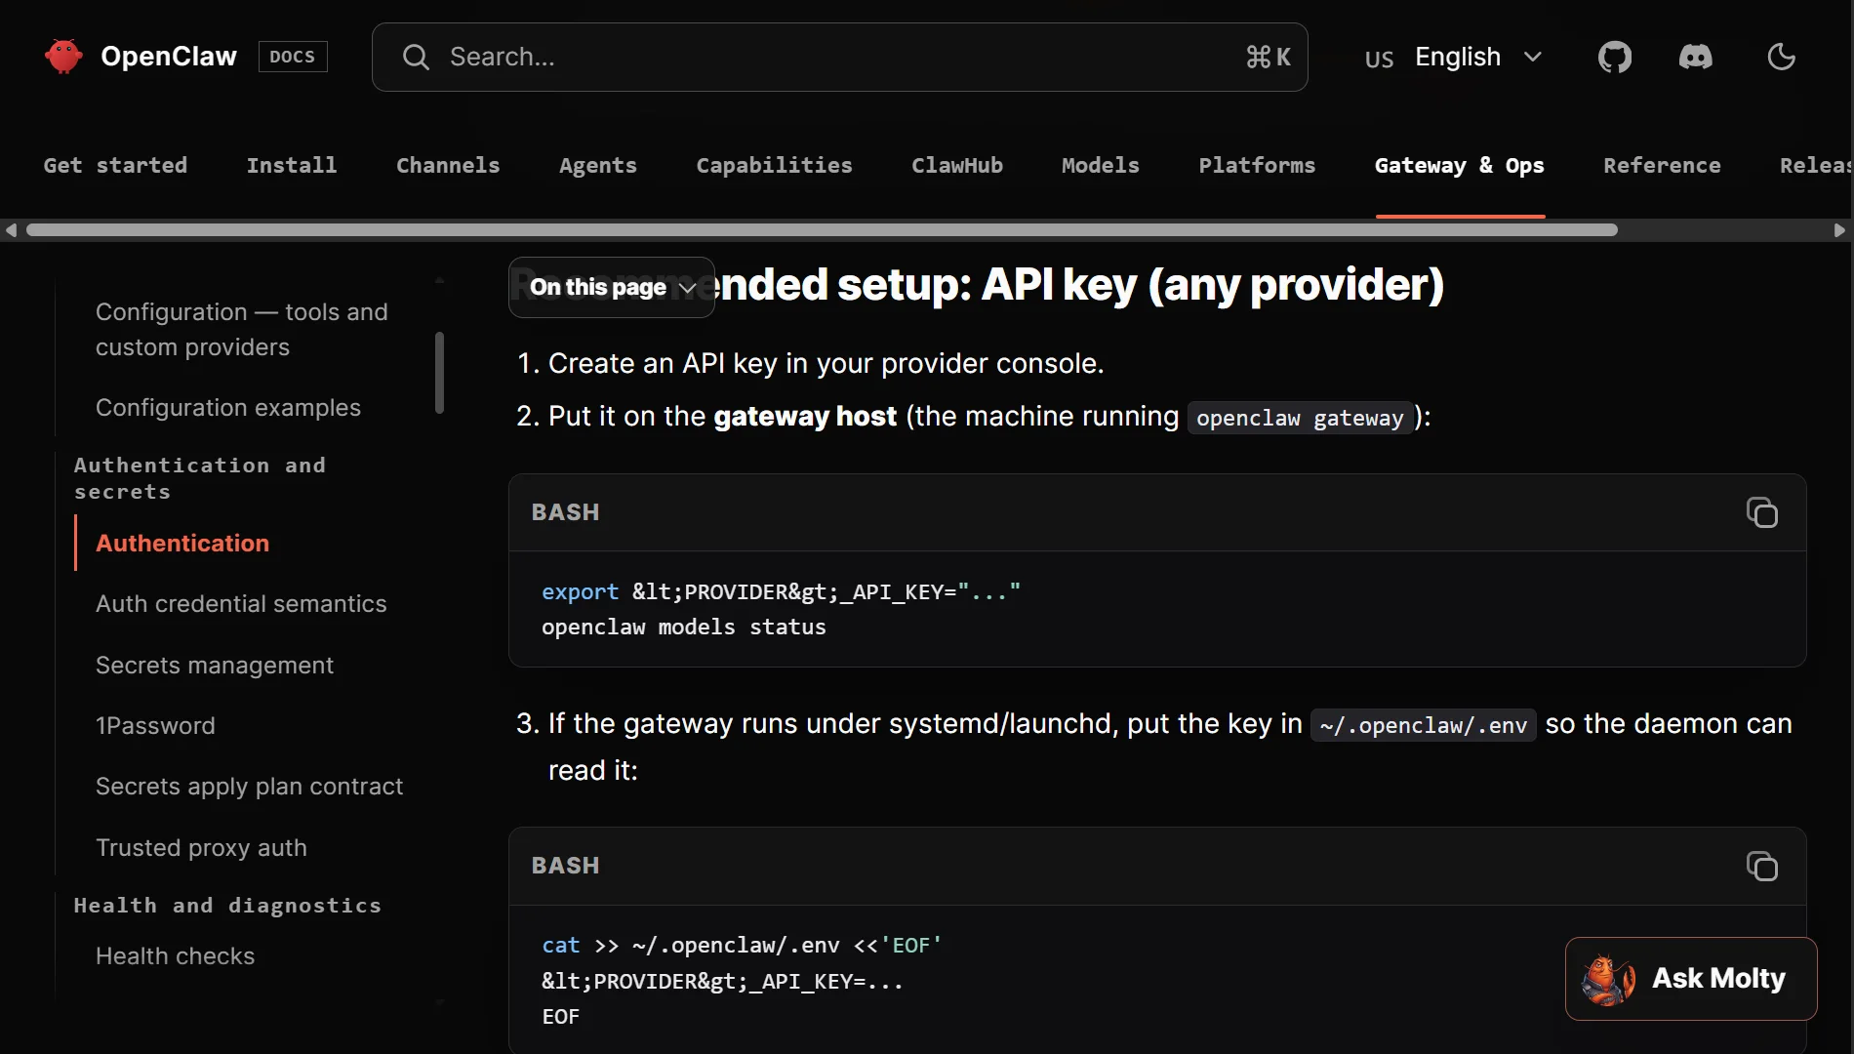Click the DOCS badge
The image size is (1854, 1054).
[x=293, y=57]
